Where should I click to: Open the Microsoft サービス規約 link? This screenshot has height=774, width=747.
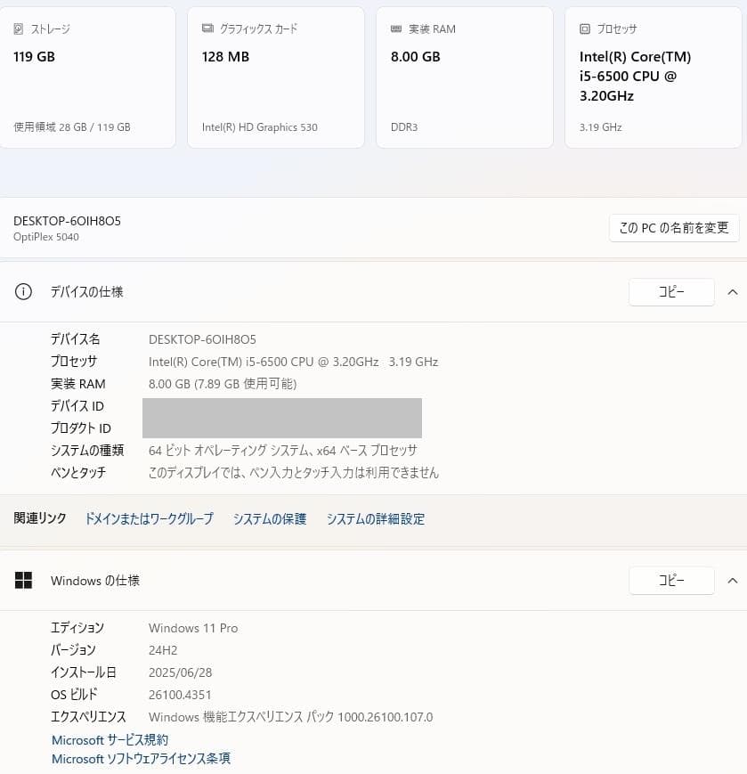110,740
